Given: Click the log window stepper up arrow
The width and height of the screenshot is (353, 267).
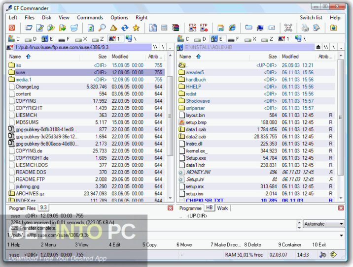Looking at the screenshot, I should click(299, 222).
